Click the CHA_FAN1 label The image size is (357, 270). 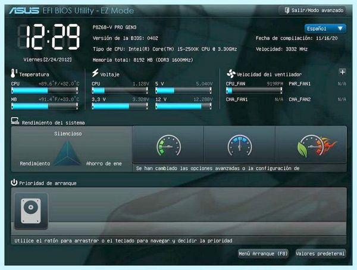point(237,99)
